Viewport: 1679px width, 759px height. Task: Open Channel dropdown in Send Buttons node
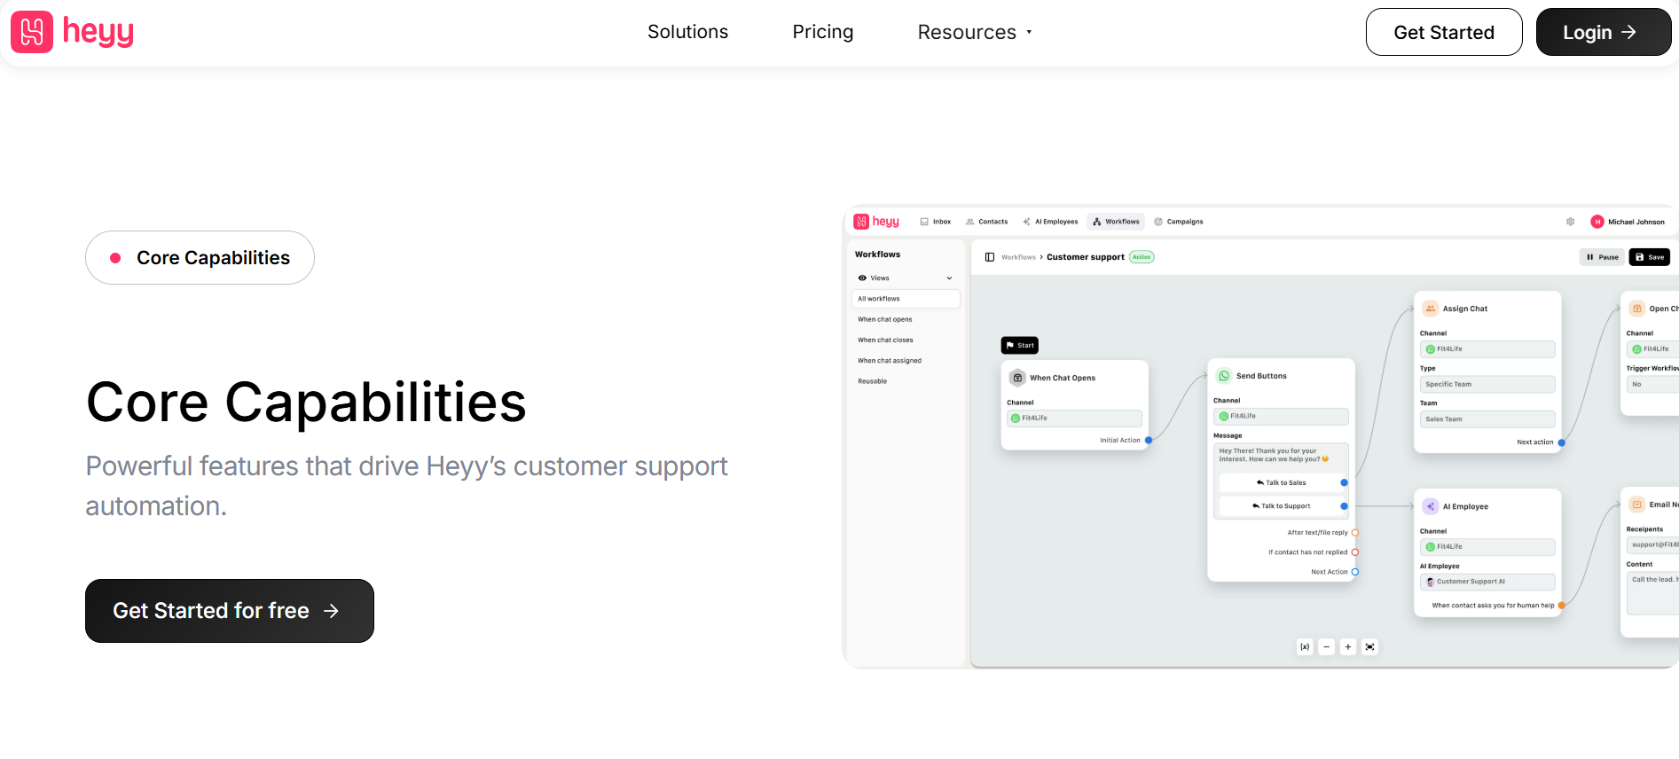(x=1281, y=416)
